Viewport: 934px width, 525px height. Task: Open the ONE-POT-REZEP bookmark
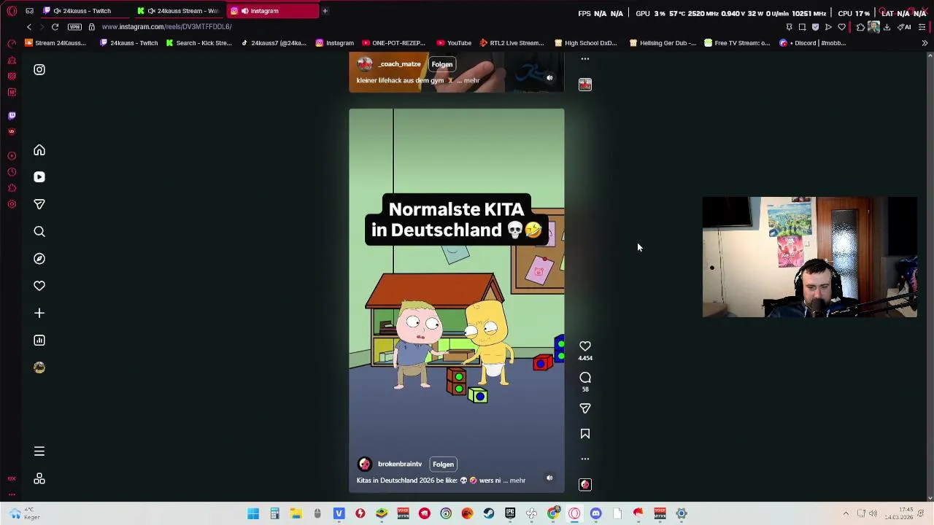[x=394, y=43]
